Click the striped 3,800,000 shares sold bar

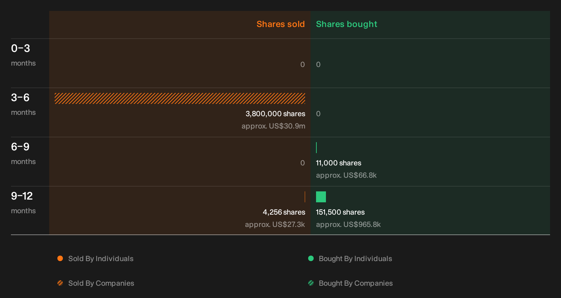180,98
